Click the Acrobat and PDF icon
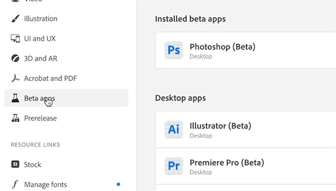This screenshot has width=336, height=191. click(x=15, y=78)
